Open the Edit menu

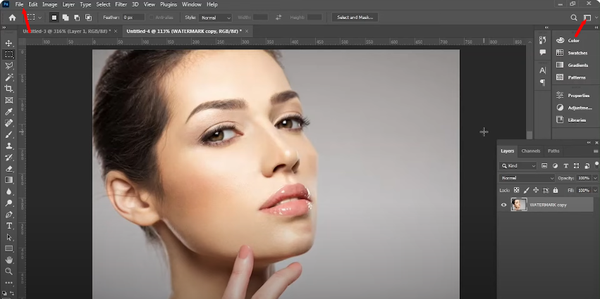pyautogui.click(x=33, y=5)
